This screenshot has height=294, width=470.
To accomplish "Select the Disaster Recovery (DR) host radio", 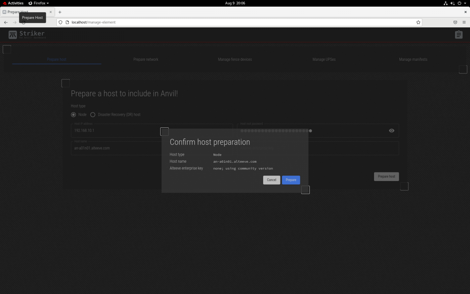I will 93,115.
